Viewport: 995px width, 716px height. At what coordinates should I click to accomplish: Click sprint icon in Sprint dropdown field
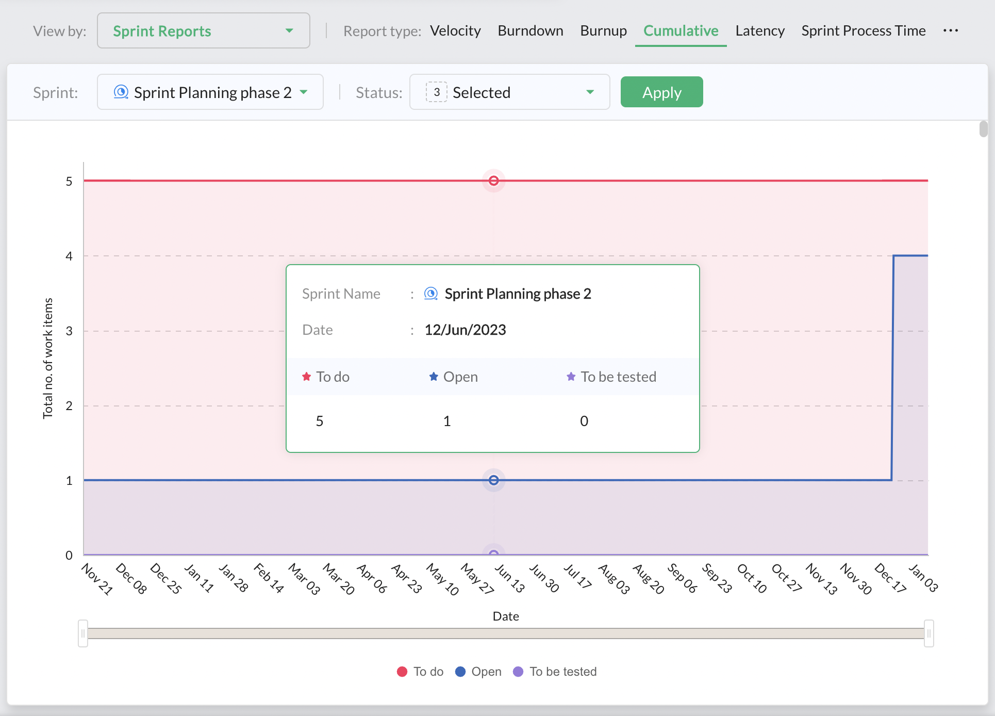click(121, 92)
